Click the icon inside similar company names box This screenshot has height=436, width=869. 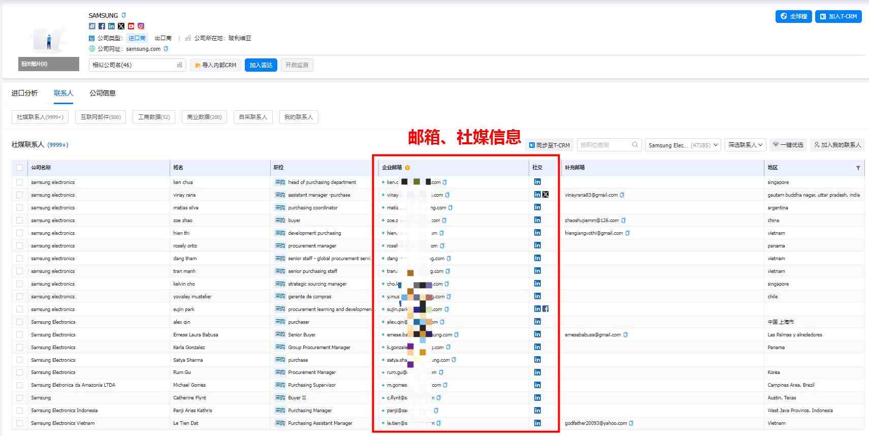(x=179, y=65)
